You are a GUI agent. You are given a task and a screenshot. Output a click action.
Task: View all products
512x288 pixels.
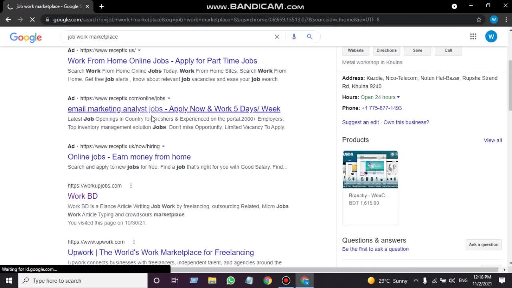(x=493, y=140)
